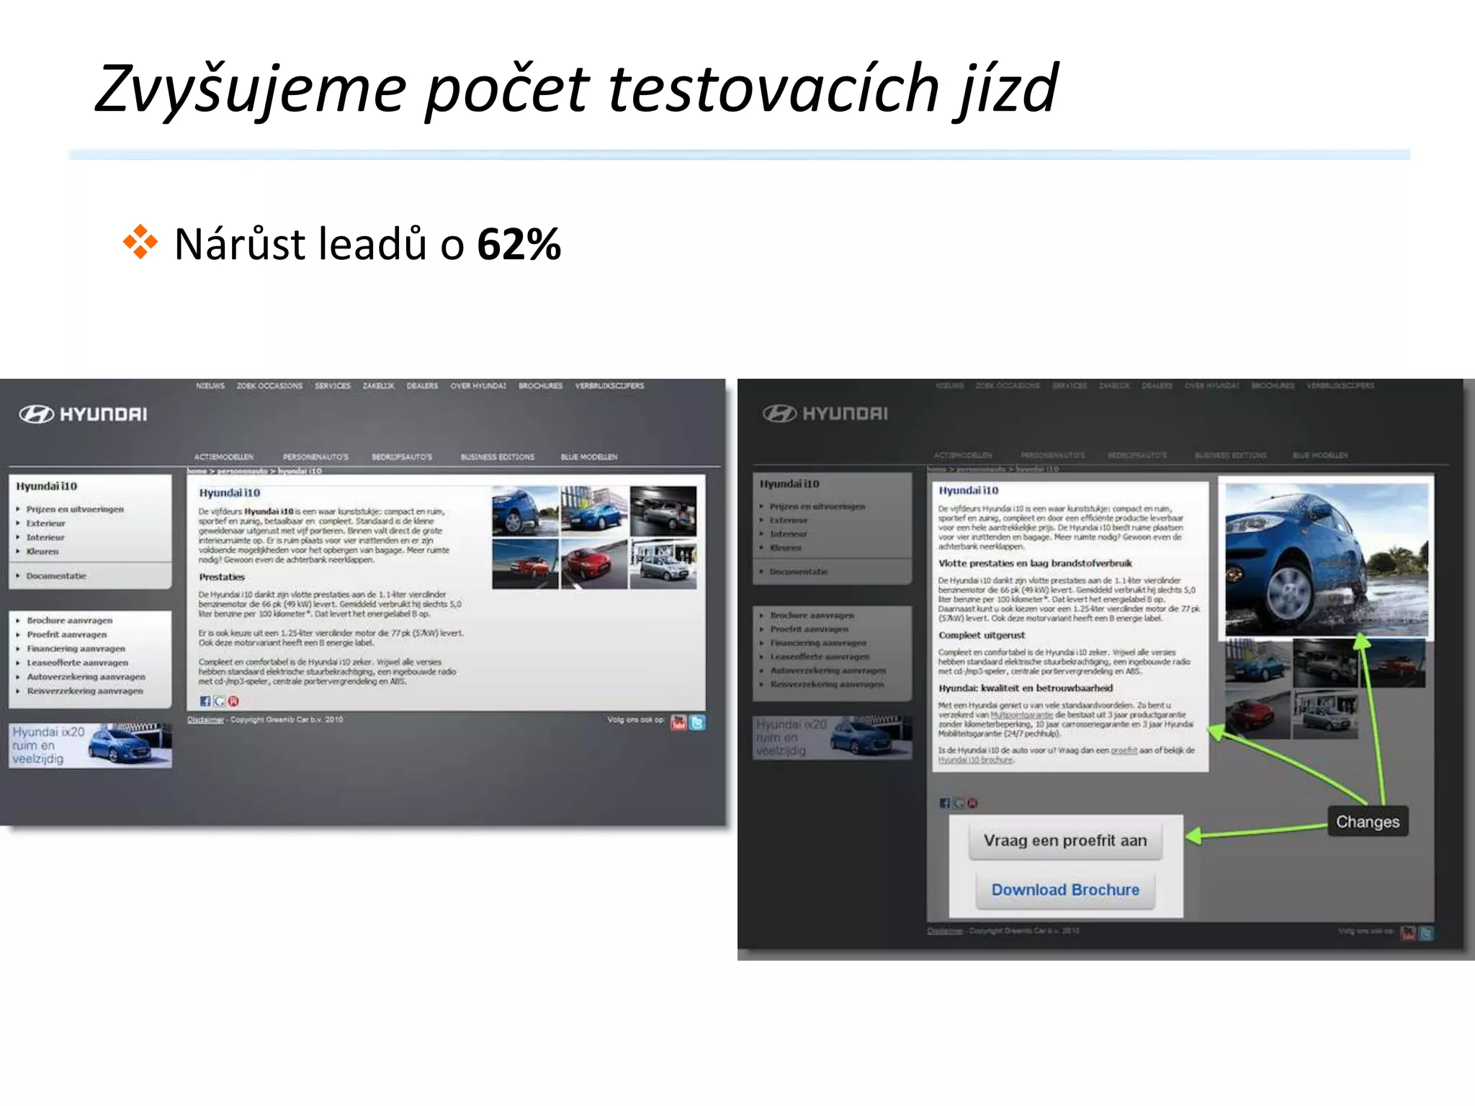1475x1106 pixels.
Task: Click the large blue car image on the right page
Action: pyautogui.click(x=1327, y=559)
